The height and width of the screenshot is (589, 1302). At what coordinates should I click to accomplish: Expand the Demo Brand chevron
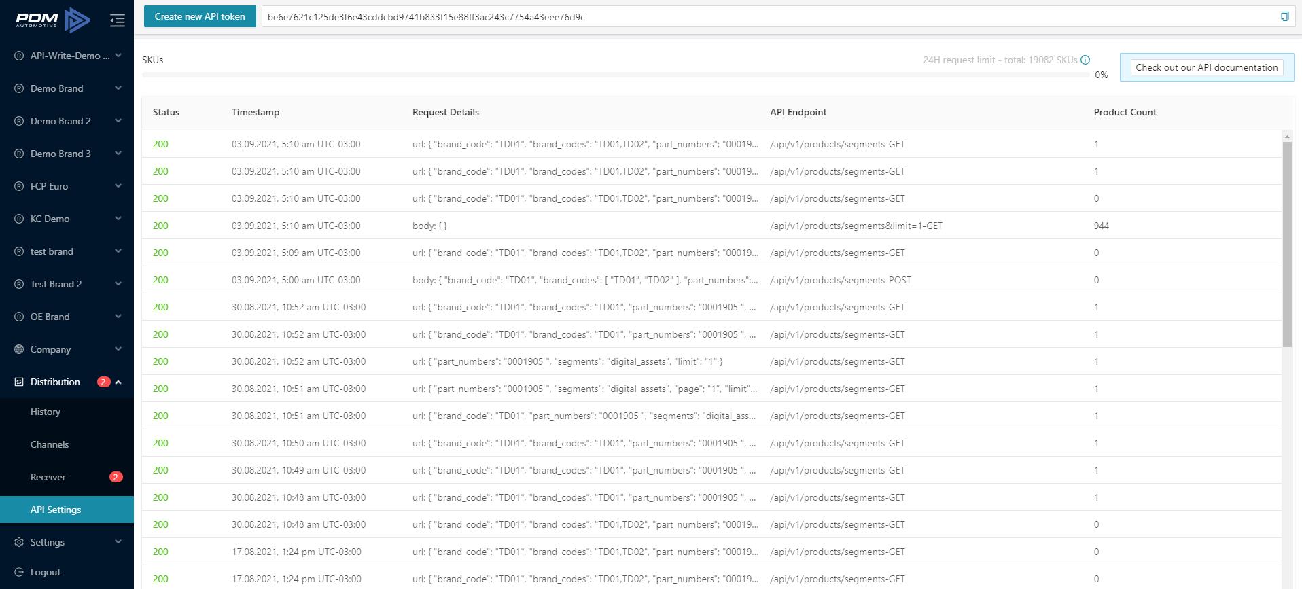point(118,88)
